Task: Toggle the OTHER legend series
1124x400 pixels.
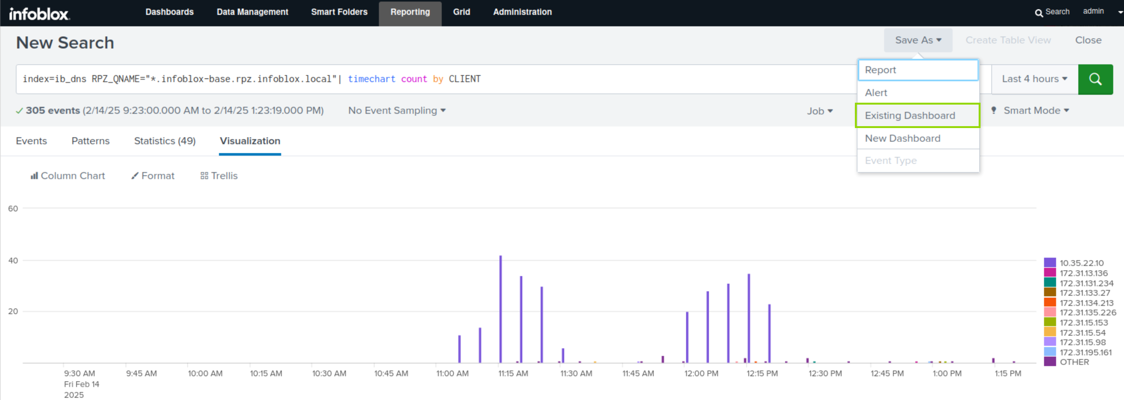Action: pyautogui.click(x=1073, y=362)
